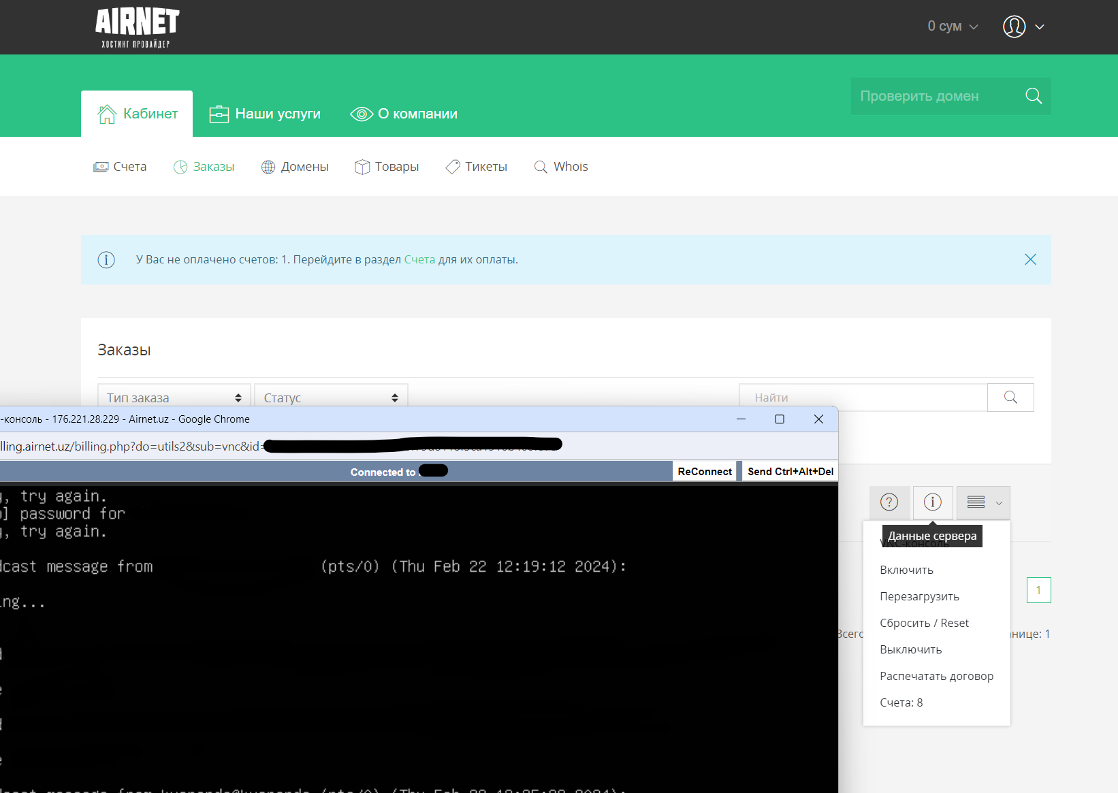The height and width of the screenshot is (793, 1118).
Task: Open the user profile icon
Action: point(1013,27)
